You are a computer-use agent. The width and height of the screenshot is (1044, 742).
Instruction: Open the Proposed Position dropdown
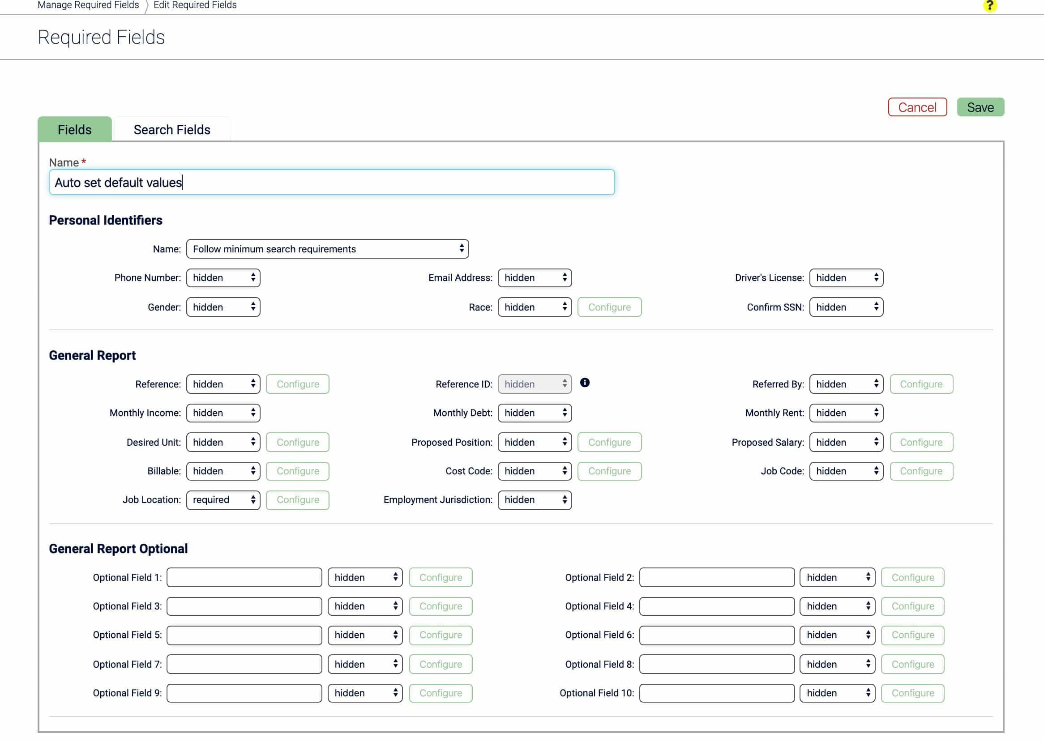(x=535, y=442)
